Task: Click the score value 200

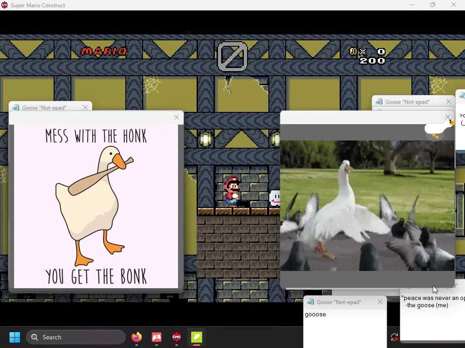Action: 372,61
